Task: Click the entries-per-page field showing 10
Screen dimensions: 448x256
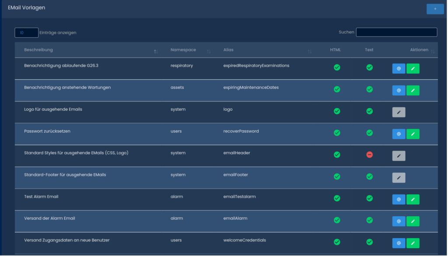Action: (26, 32)
